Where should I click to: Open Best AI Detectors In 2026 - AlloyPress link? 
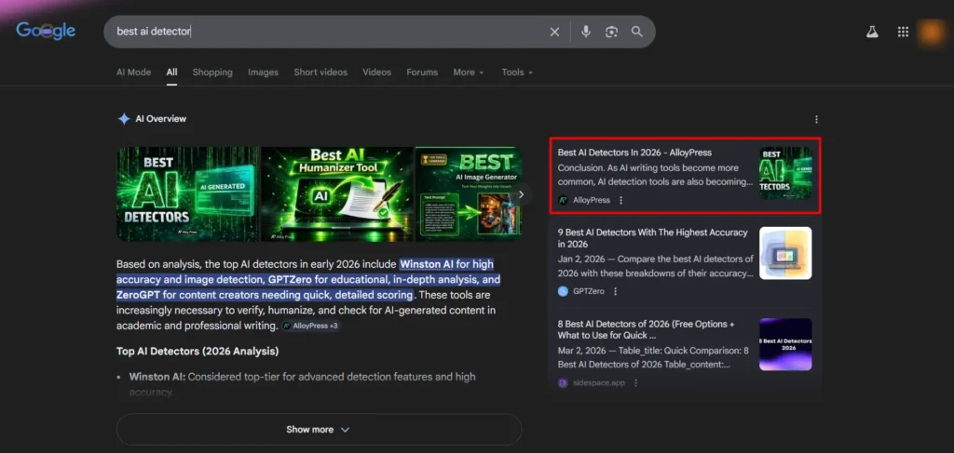[x=634, y=153]
